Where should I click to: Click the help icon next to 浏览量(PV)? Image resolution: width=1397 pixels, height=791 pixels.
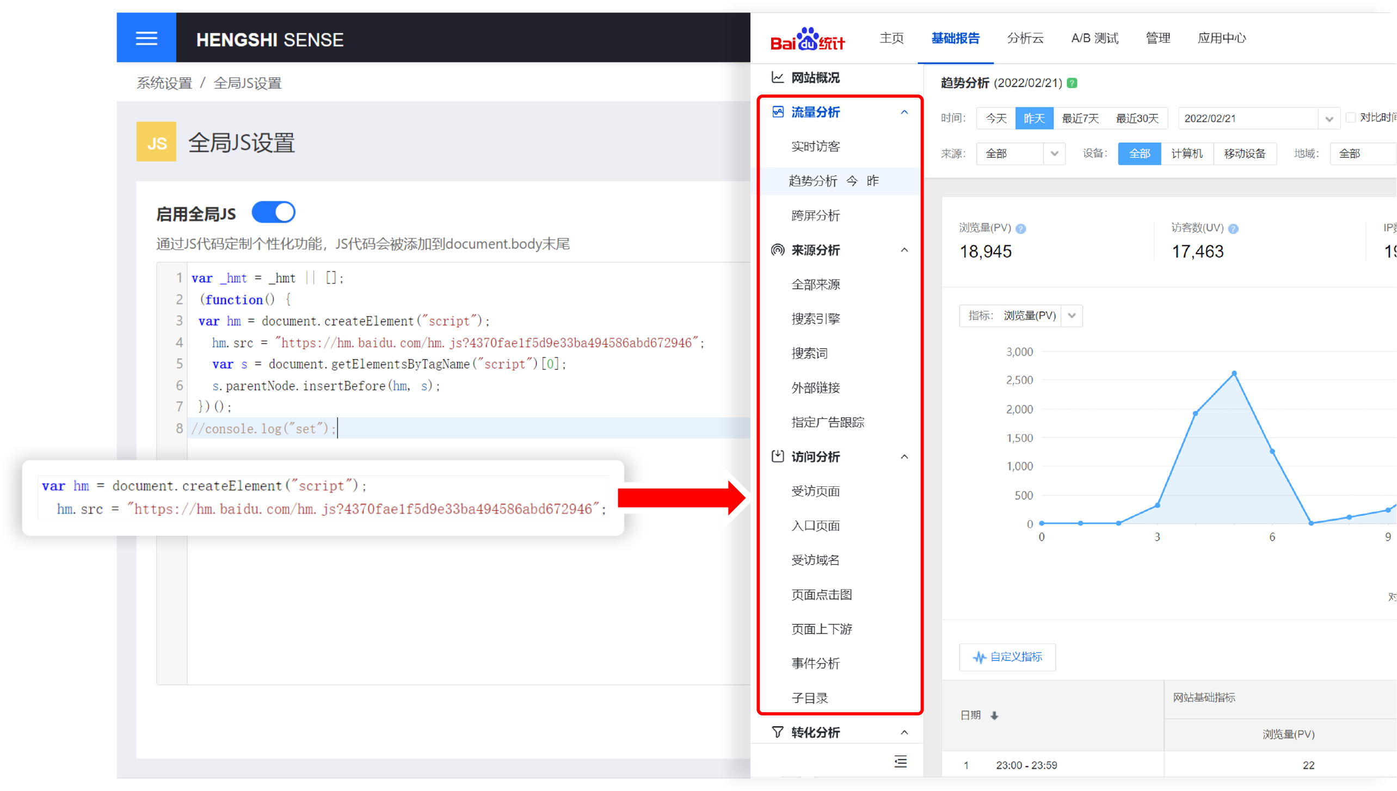[1021, 228]
